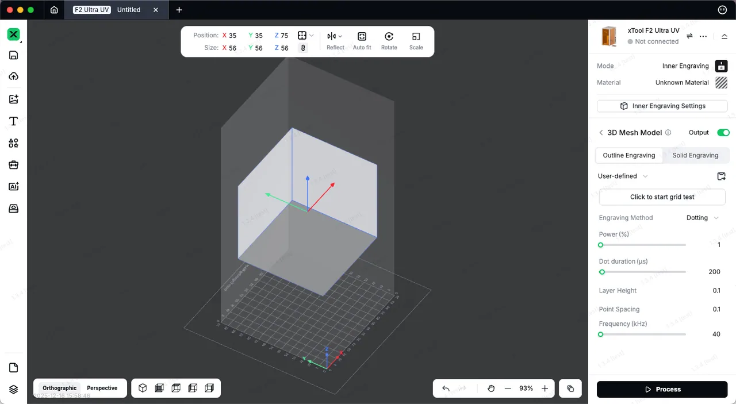The width and height of the screenshot is (736, 404).
Task: Zoom out with the minus button
Action: [508, 388]
